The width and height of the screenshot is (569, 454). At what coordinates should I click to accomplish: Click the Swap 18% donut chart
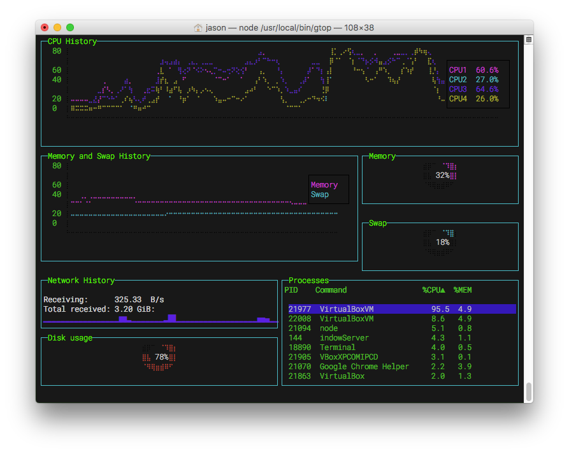click(440, 242)
